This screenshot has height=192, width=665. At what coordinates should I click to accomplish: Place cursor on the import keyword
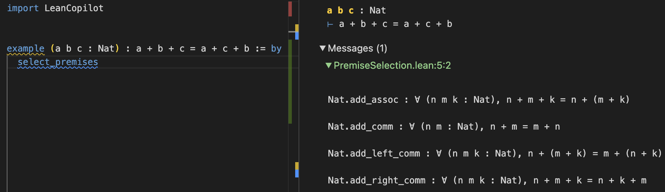pyautogui.click(x=23, y=8)
